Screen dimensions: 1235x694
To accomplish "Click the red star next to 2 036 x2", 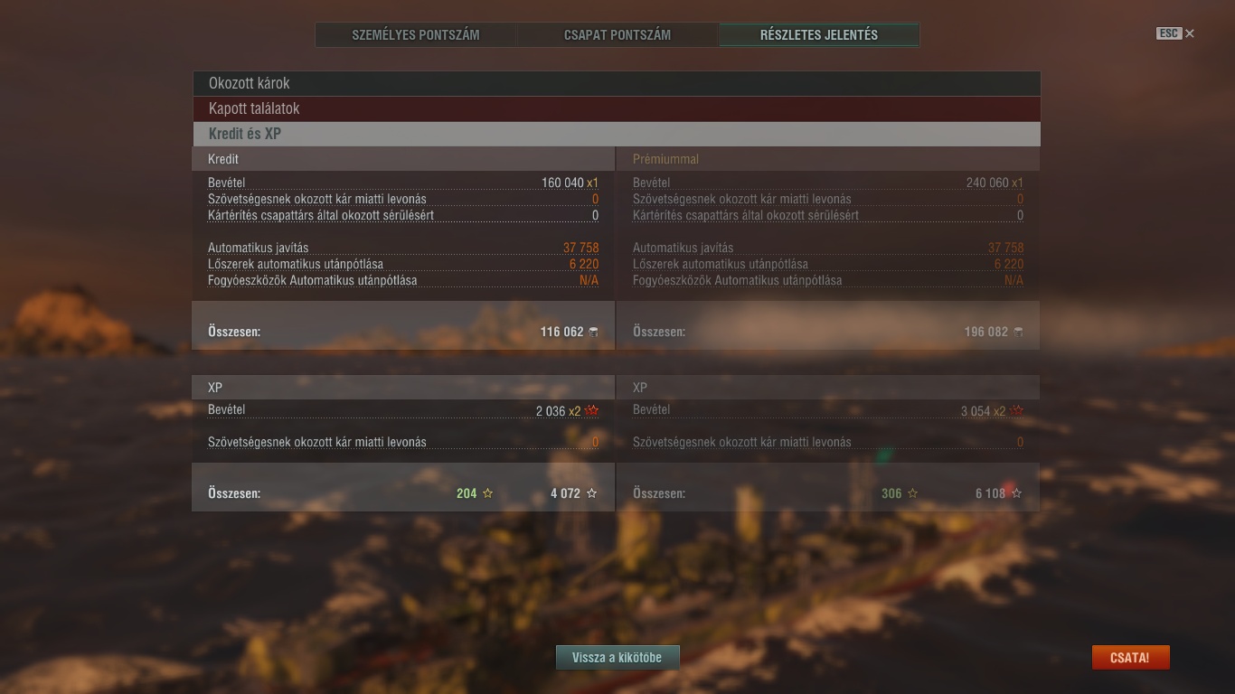I will point(592,411).
